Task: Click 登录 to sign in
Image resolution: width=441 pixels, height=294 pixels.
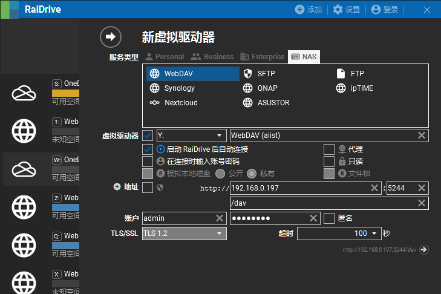Action: click(x=385, y=10)
